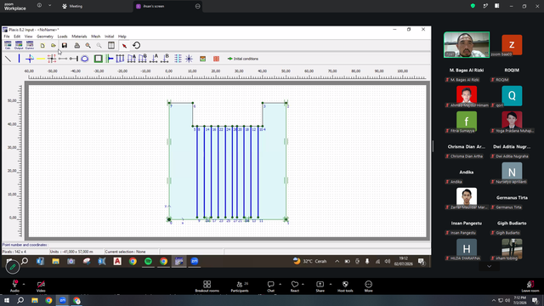Select point load system A tool

pyautogui.click(x=154, y=59)
